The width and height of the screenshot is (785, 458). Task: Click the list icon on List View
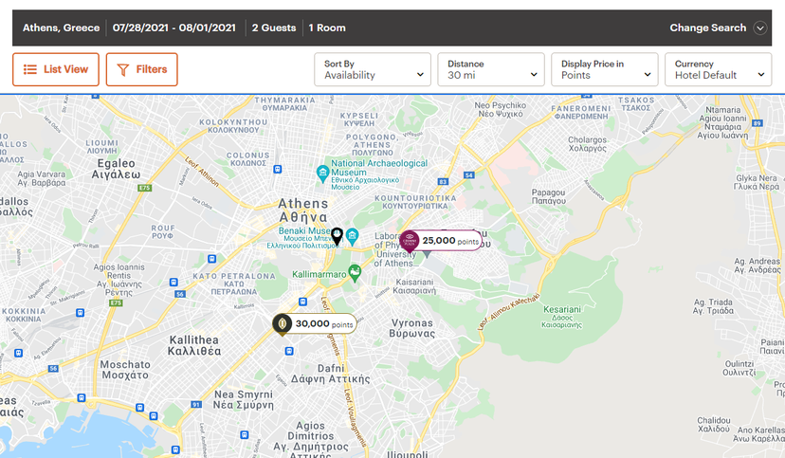coord(30,69)
